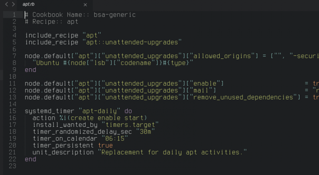Click the "apt::unattended-upgrades" string
Image resolution: width=319 pixels, height=175 pixels.
tap(132, 42)
